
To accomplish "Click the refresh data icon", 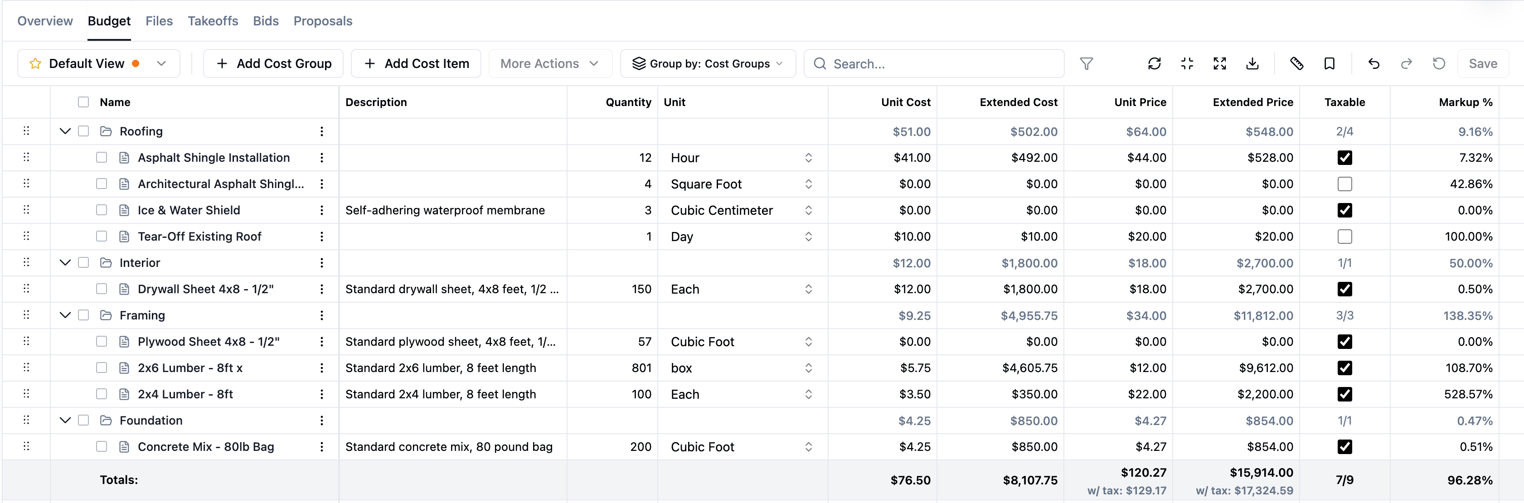I will (x=1154, y=63).
